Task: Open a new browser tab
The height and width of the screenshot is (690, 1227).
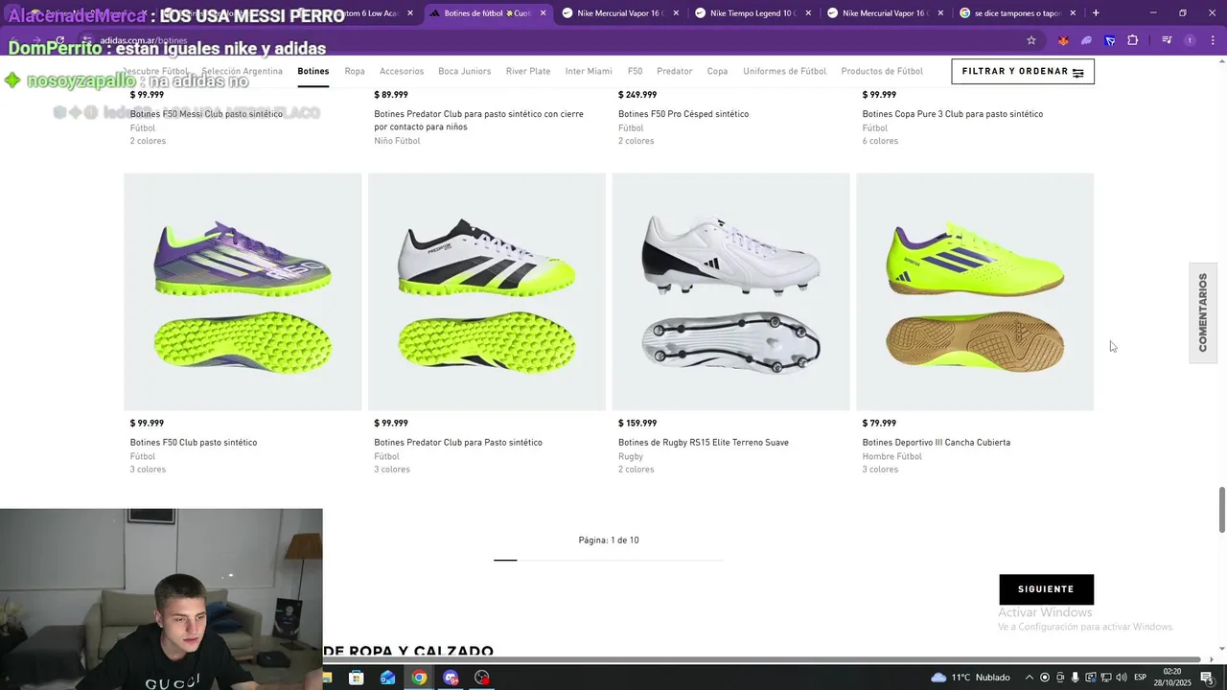Action: (1096, 13)
